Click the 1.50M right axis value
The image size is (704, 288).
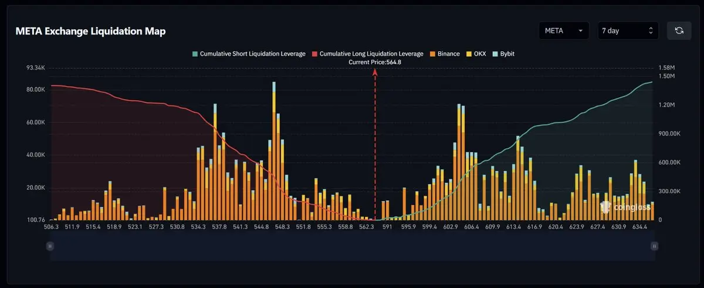(666, 76)
